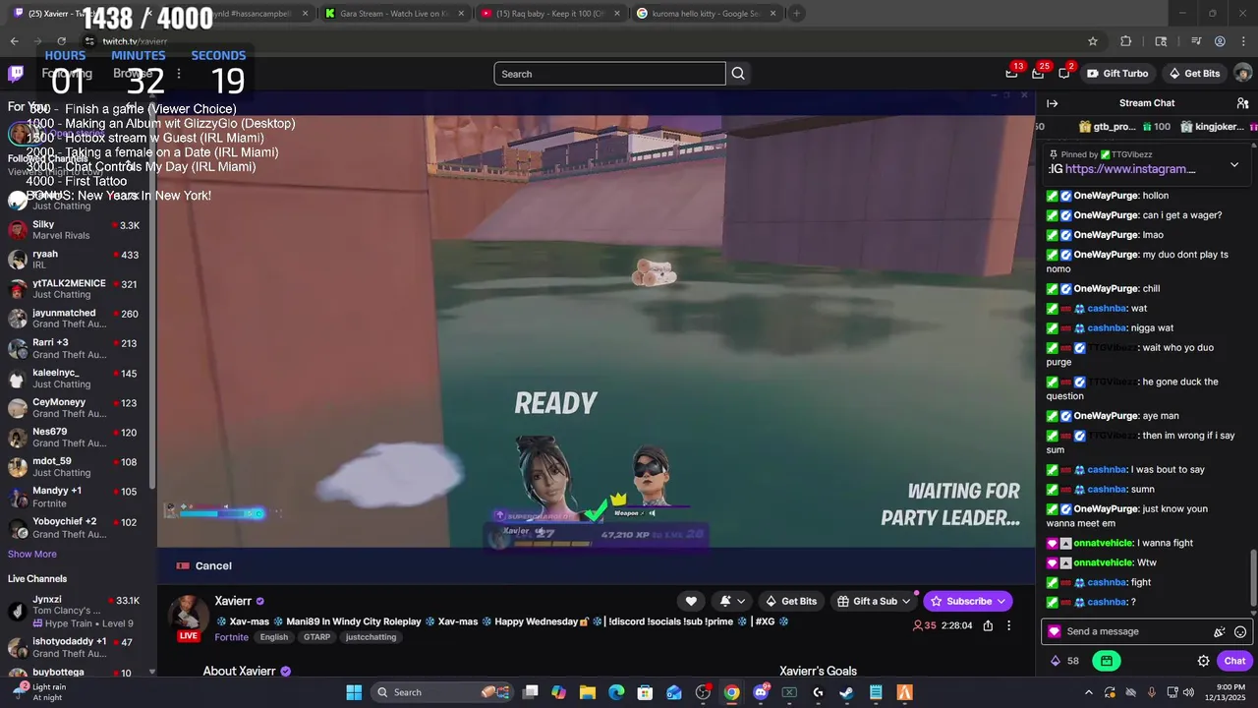Open the Twitch home logo
This screenshot has width=1258, height=708.
pyautogui.click(x=16, y=74)
